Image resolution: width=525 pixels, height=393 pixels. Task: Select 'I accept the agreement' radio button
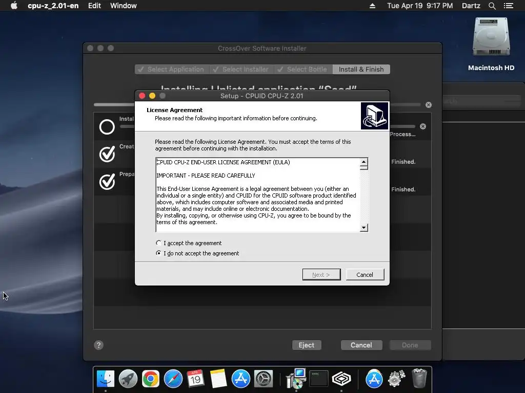[158, 243]
